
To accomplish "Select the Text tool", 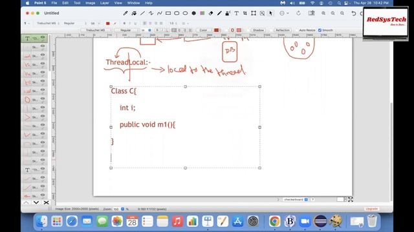I will pyautogui.click(x=236, y=13).
